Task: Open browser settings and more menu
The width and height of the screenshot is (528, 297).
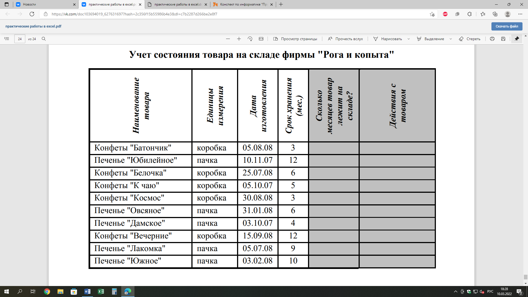Action: pyautogui.click(x=520, y=14)
